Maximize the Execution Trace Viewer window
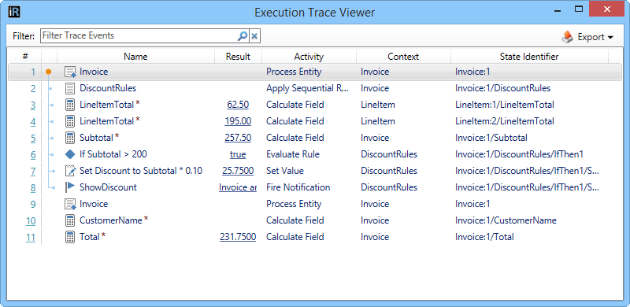The width and height of the screenshot is (630, 307). 579,9
